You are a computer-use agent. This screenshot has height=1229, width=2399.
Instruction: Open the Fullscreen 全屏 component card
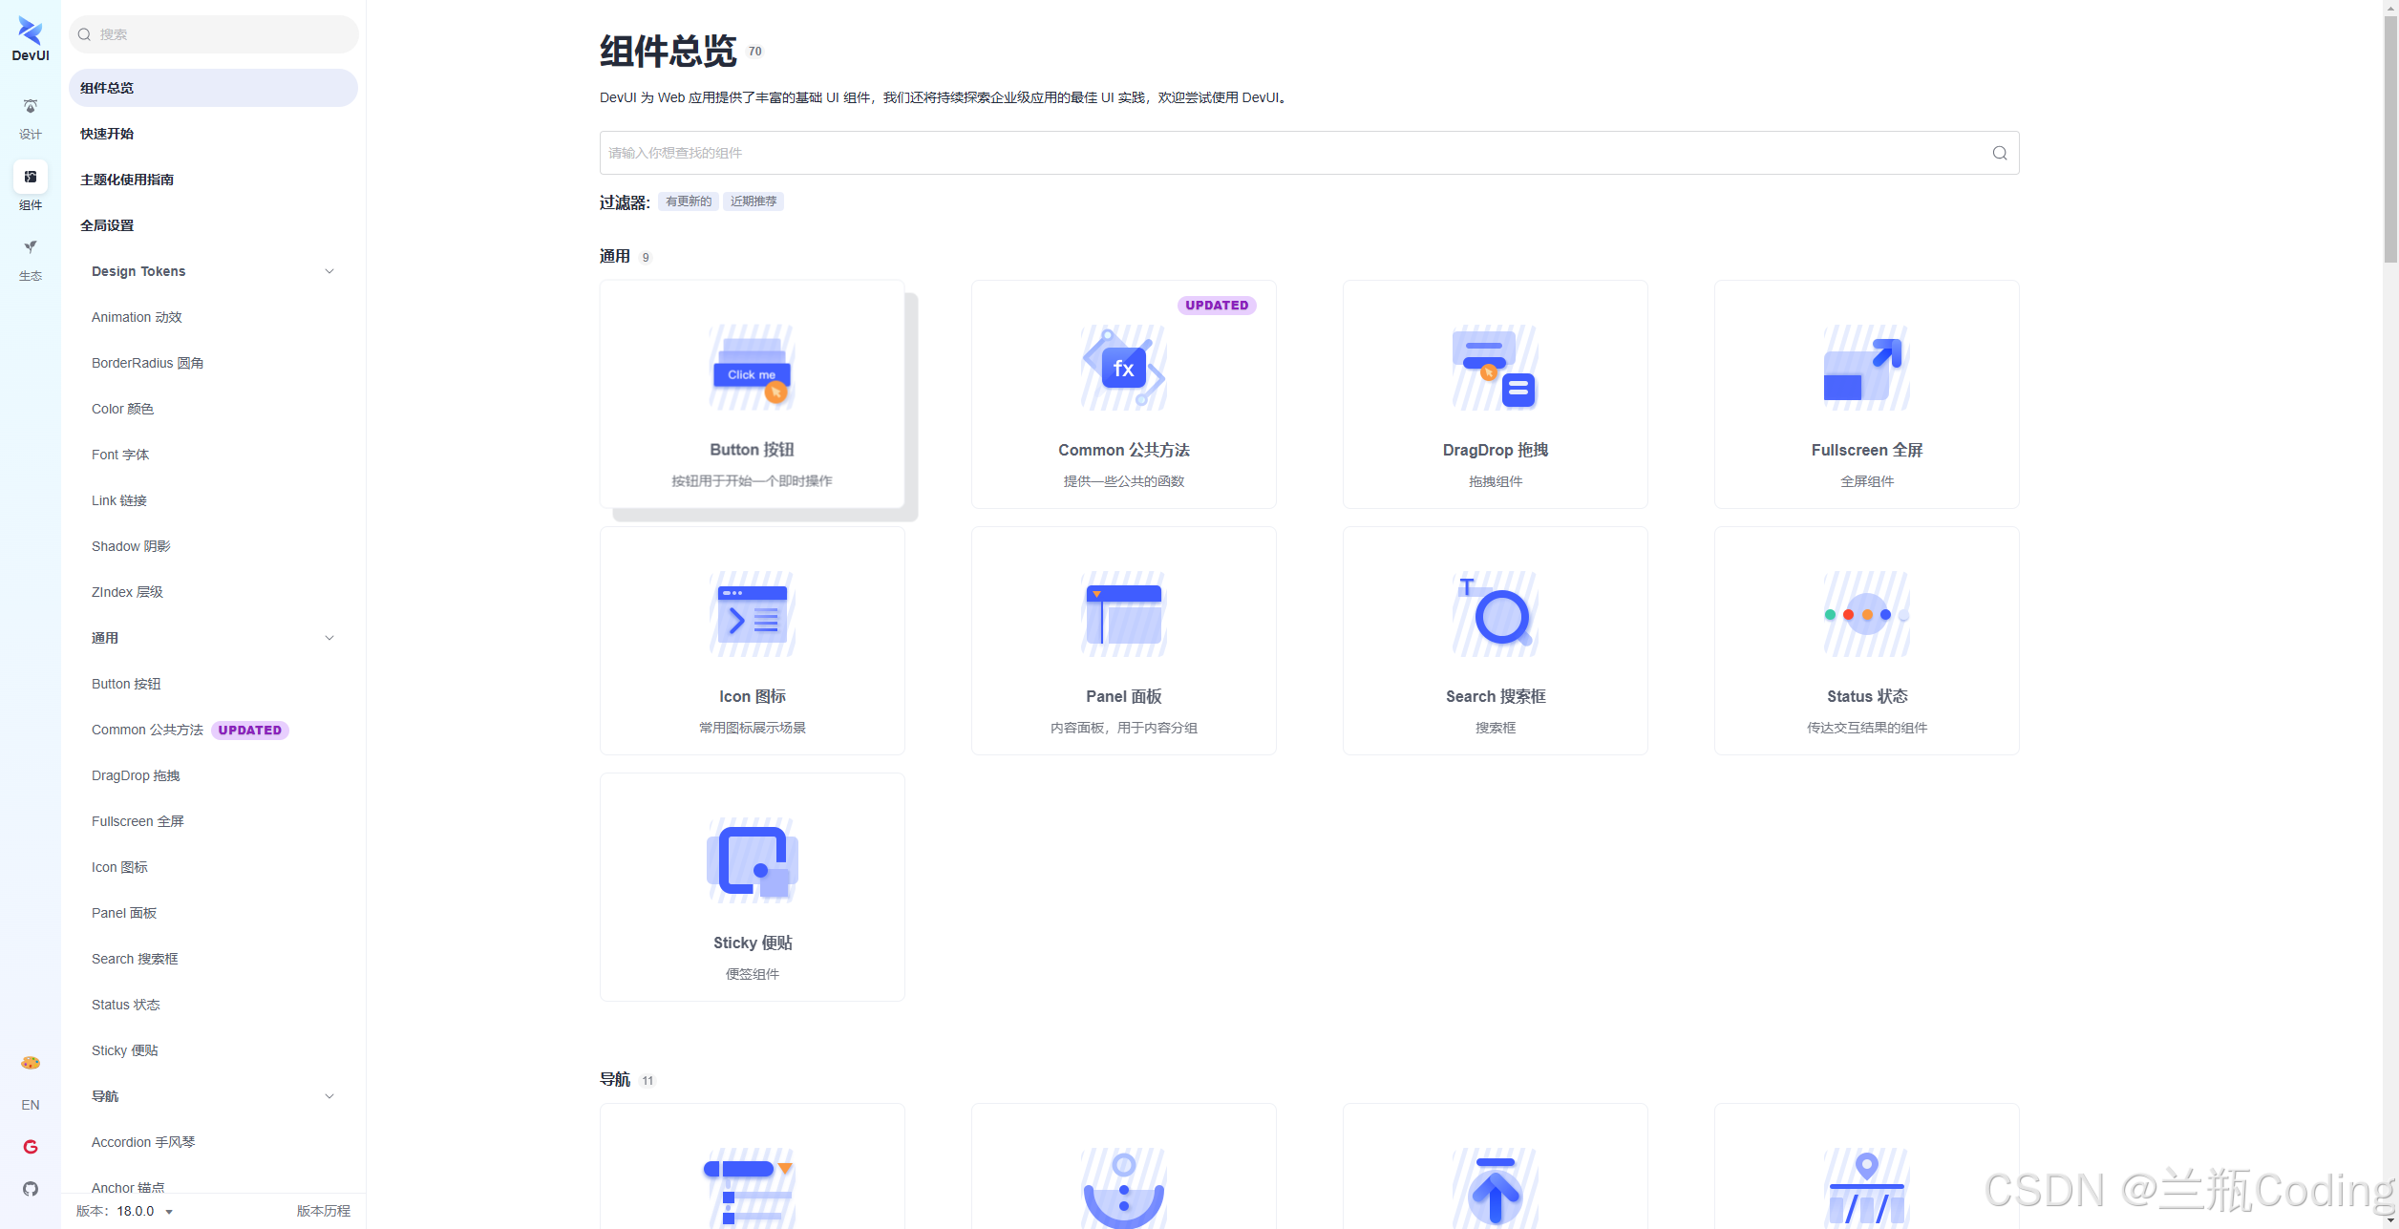tap(1866, 394)
